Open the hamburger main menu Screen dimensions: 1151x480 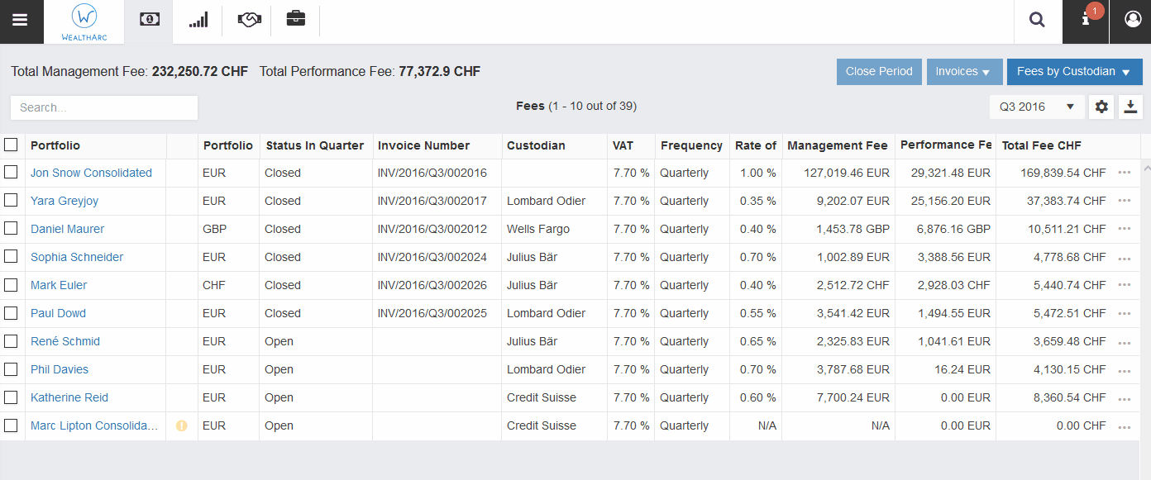[20, 21]
